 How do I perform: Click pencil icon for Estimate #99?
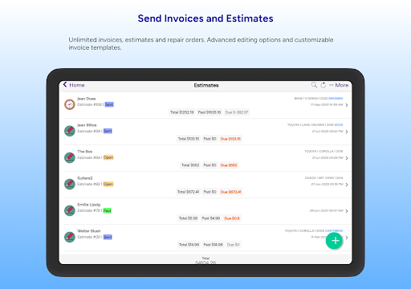[70, 131]
